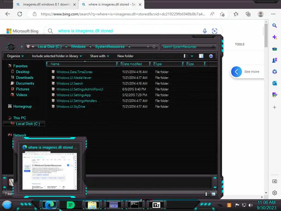
Task: Select Homegroup in the navigation pane
Action: [x=22, y=107]
